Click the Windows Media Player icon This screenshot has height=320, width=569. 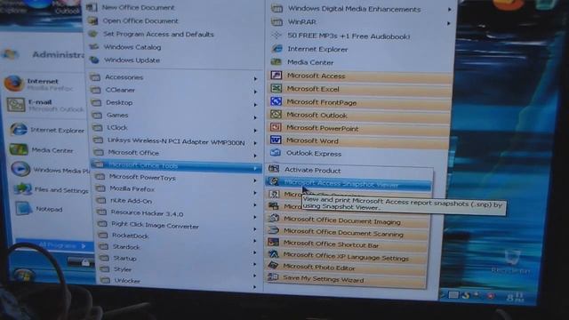pos(20,169)
